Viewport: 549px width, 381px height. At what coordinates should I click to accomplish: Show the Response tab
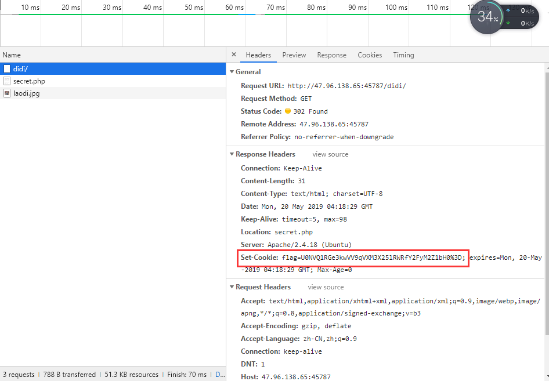pos(331,55)
